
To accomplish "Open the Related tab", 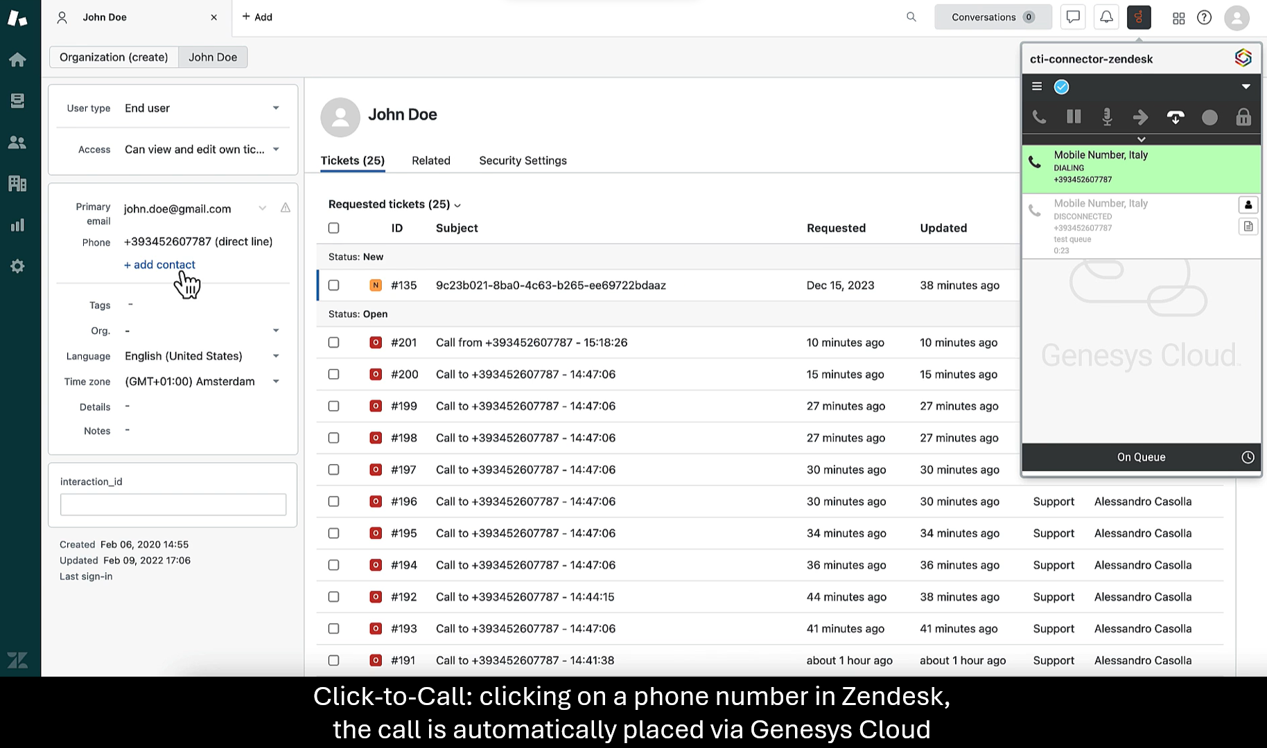I will click(431, 161).
